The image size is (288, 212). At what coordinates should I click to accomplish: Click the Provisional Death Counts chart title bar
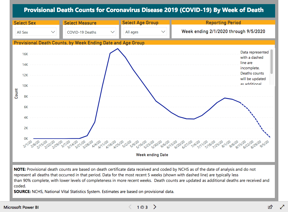coord(144,43)
